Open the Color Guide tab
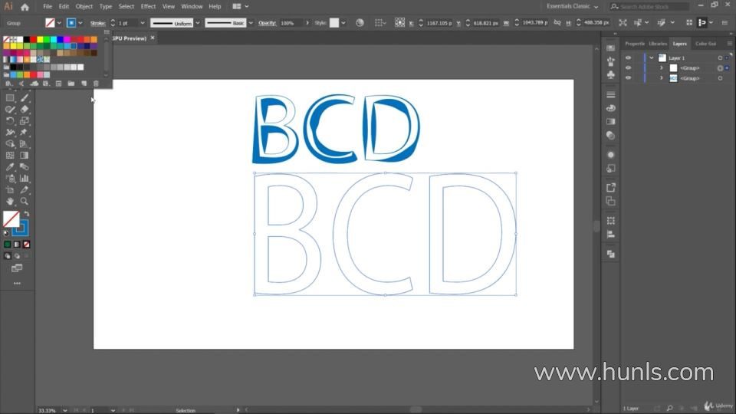This screenshot has width=736, height=414. click(x=705, y=44)
